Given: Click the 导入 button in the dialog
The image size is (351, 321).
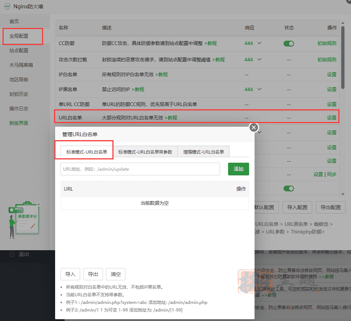Looking at the screenshot, I should pyautogui.click(x=70, y=274).
